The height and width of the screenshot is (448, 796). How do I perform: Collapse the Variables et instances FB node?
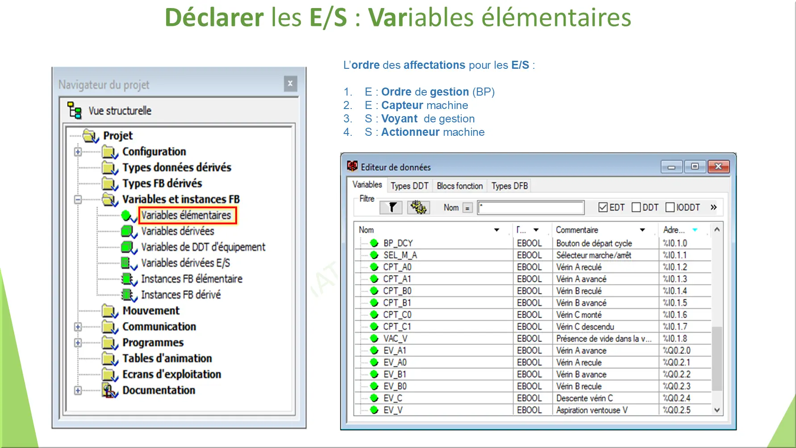(78, 199)
